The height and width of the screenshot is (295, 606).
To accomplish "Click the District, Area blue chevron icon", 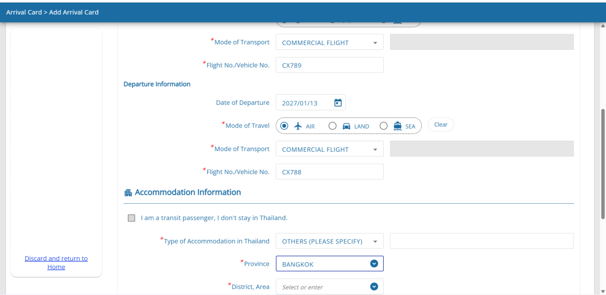I will coord(374,287).
